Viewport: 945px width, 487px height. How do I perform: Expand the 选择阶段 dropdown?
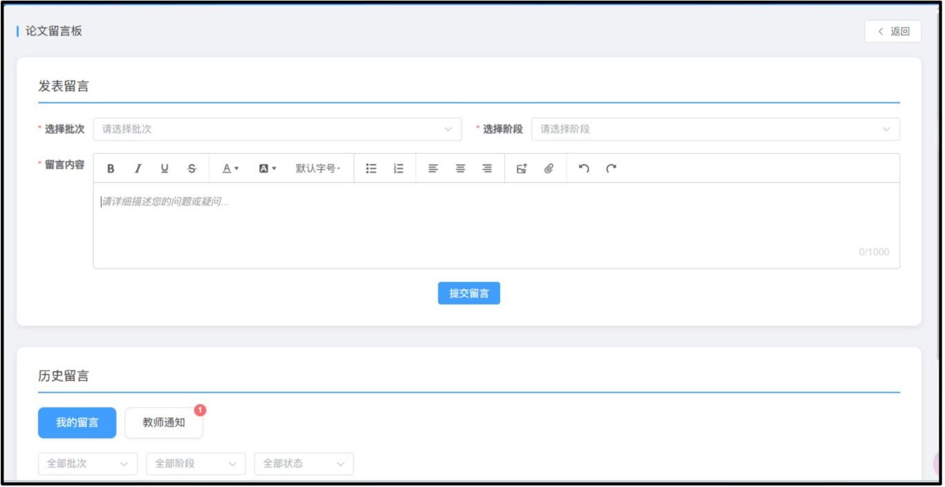(x=715, y=129)
